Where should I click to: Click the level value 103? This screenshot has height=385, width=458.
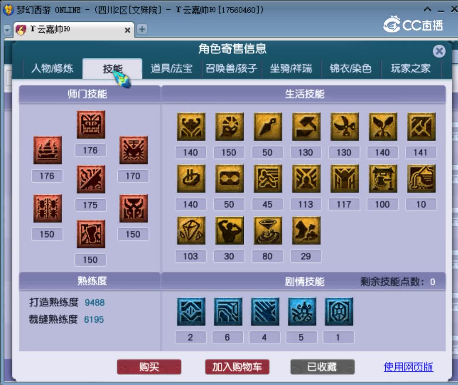pos(191,257)
